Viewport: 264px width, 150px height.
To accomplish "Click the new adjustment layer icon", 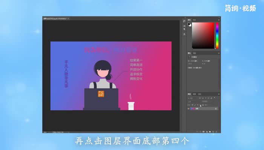I will (x=207, y=132).
